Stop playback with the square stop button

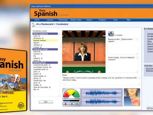pos(77,104)
